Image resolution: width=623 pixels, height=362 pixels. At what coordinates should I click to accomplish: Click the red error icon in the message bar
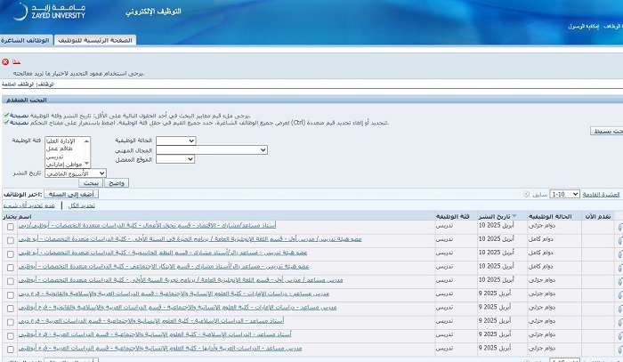[x=5, y=61]
